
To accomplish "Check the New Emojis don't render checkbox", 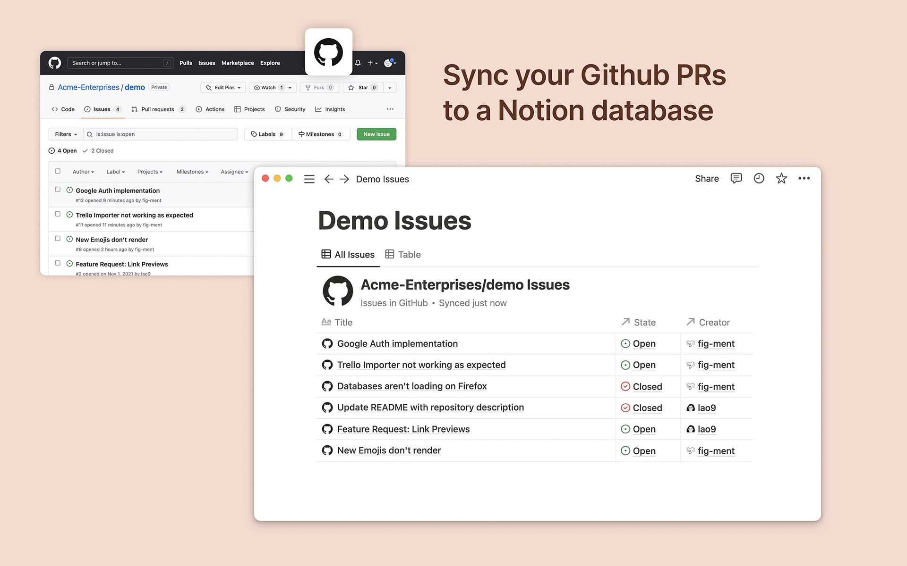I will pos(58,238).
